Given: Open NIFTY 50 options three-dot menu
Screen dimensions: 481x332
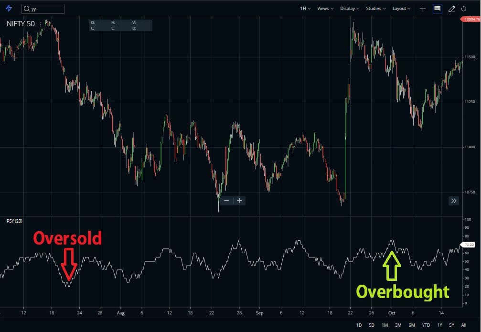Looking at the screenshot, I should pyautogui.click(x=41, y=24).
